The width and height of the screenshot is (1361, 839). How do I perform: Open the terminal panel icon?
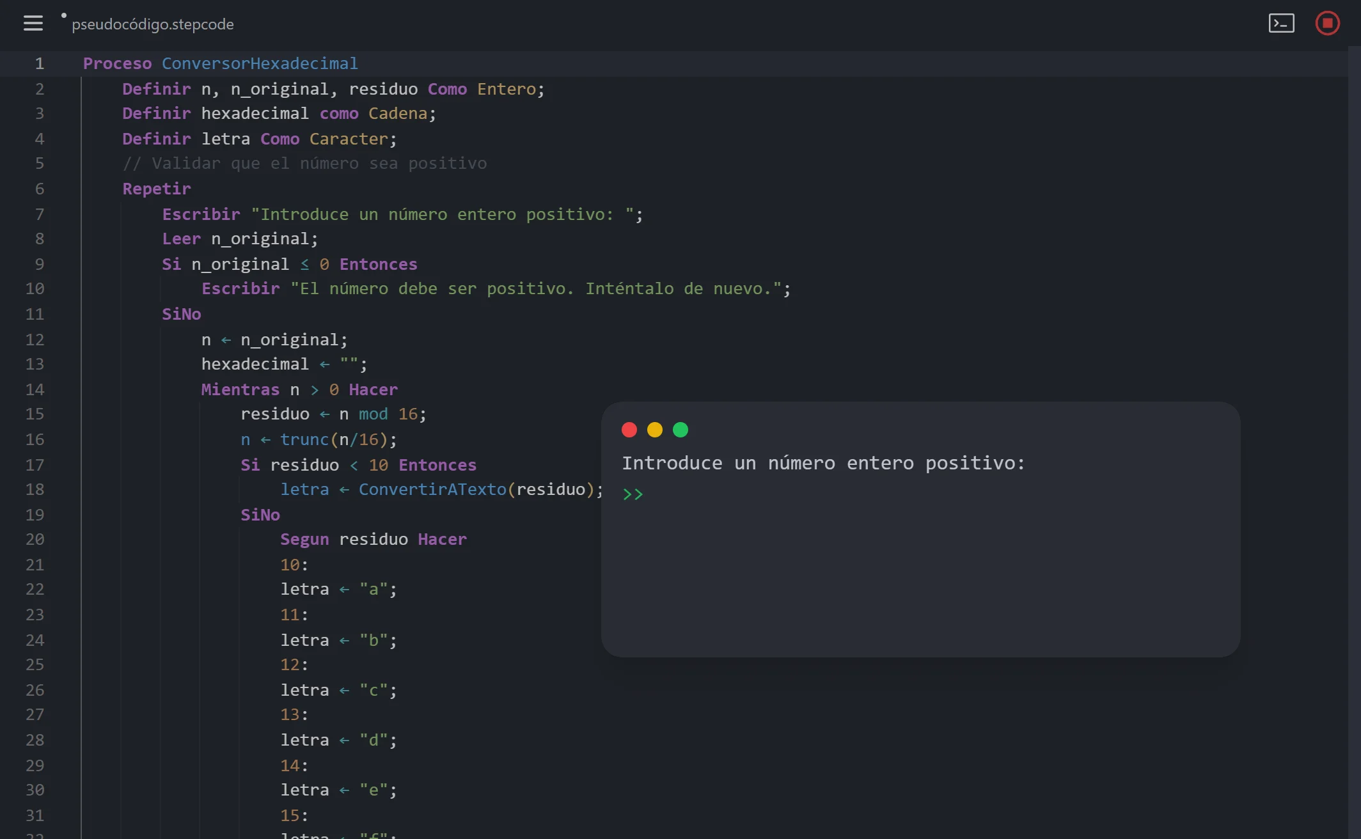(1280, 23)
